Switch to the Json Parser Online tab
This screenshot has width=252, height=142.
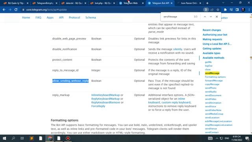(189, 3)
